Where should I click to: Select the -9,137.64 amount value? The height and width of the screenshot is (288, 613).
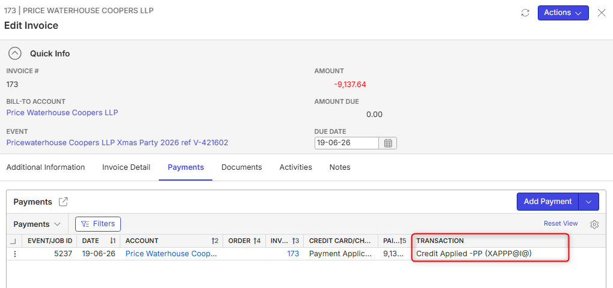click(x=350, y=85)
